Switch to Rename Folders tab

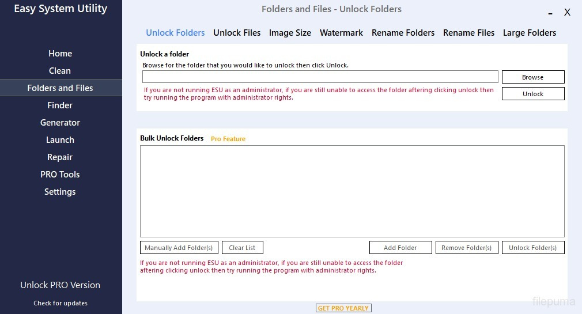pyautogui.click(x=403, y=33)
